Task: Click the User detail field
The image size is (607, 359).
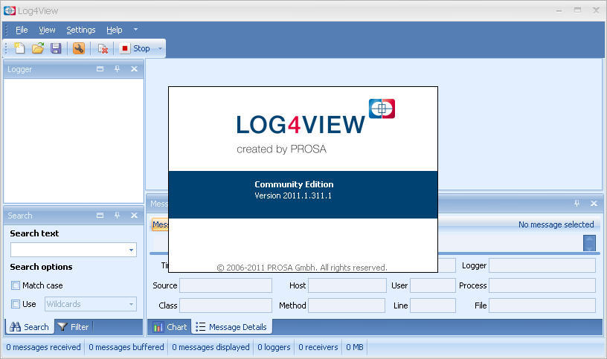Action: click(x=433, y=285)
